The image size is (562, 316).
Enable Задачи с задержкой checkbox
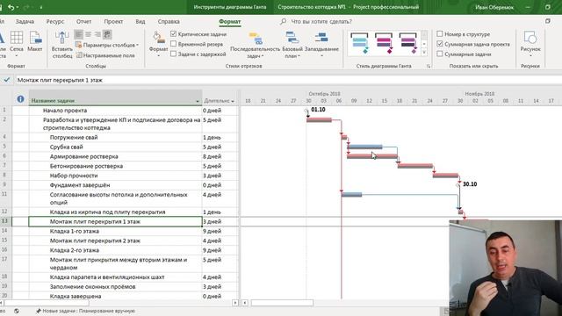pyautogui.click(x=174, y=54)
